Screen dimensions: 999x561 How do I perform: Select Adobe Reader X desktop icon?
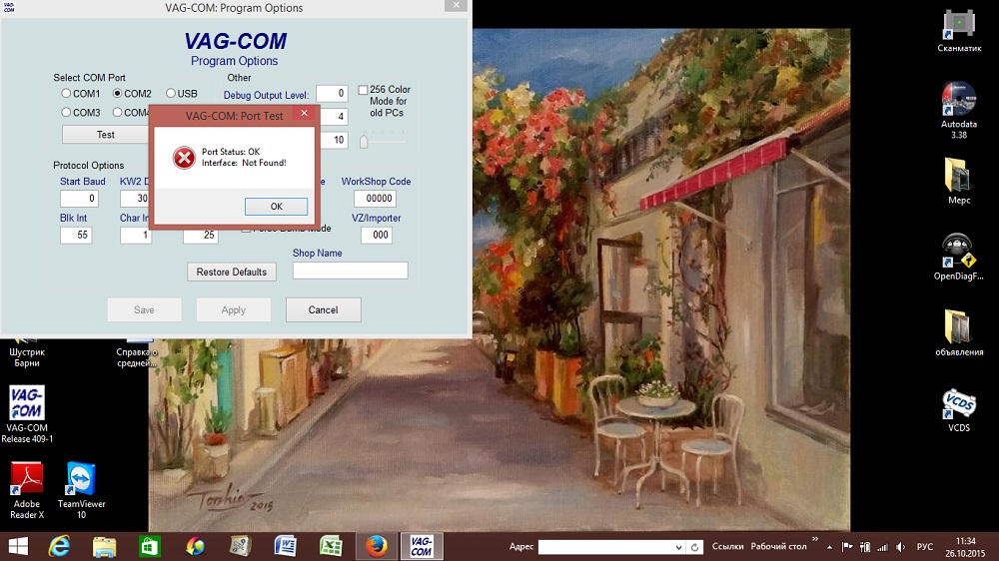pyautogui.click(x=27, y=490)
